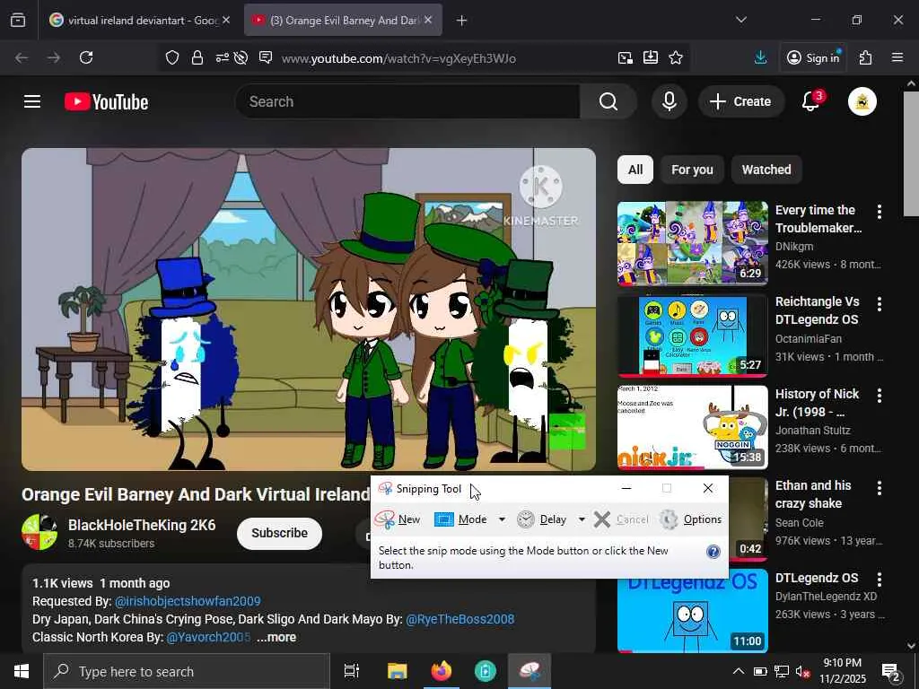Viewport: 919px width, 689px height.
Task: Start voice search with the microphone icon
Action: pos(669,101)
